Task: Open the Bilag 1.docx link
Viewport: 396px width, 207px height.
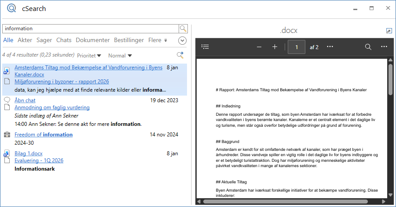Action: pos(29,153)
